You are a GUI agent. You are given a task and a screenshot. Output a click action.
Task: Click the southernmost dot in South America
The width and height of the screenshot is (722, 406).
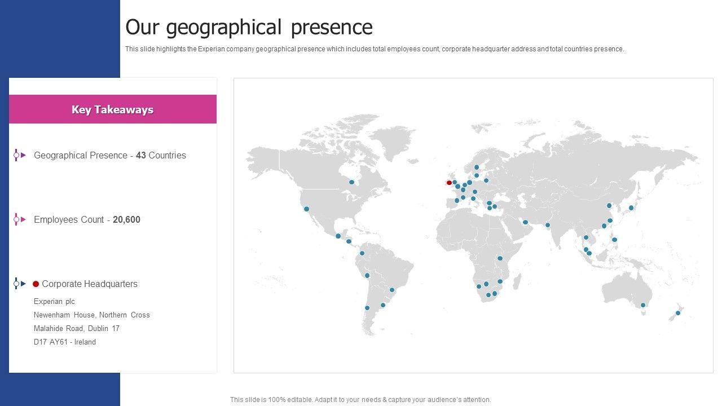click(x=367, y=308)
